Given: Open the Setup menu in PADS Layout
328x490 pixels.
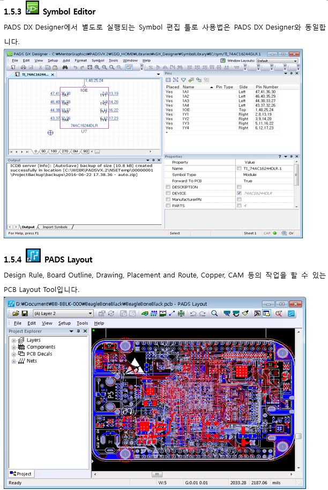Looking at the screenshot, I should (x=64, y=323).
